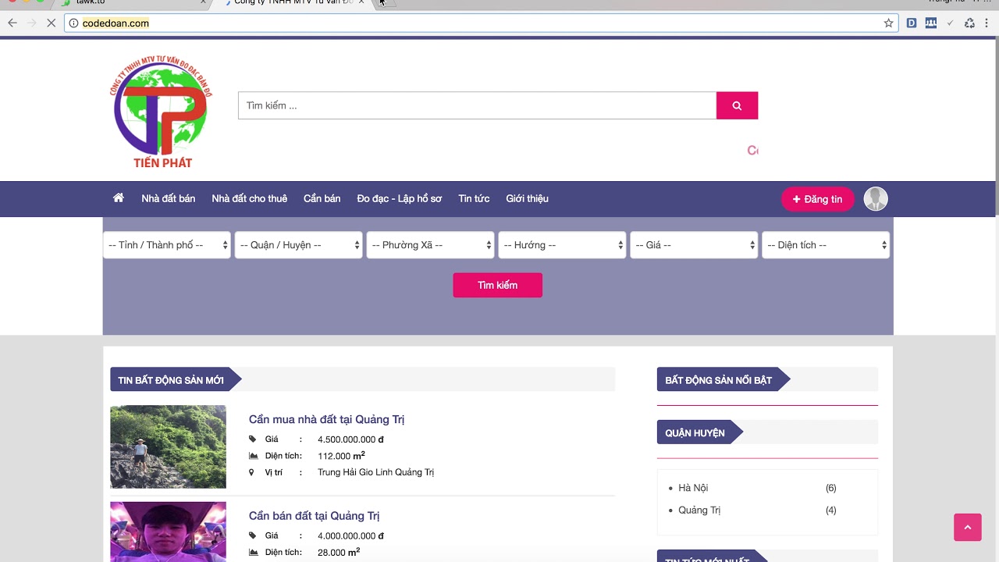Click the pink magnifier search button

click(x=737, y=105)
